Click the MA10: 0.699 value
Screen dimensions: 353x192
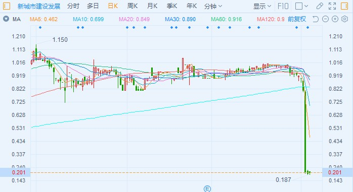[x=88, y=19]
